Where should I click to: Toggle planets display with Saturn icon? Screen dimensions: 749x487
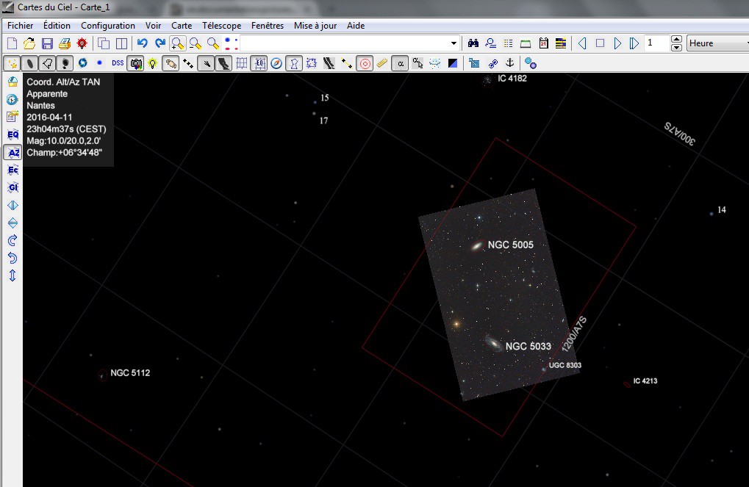[x=171, y=63]
